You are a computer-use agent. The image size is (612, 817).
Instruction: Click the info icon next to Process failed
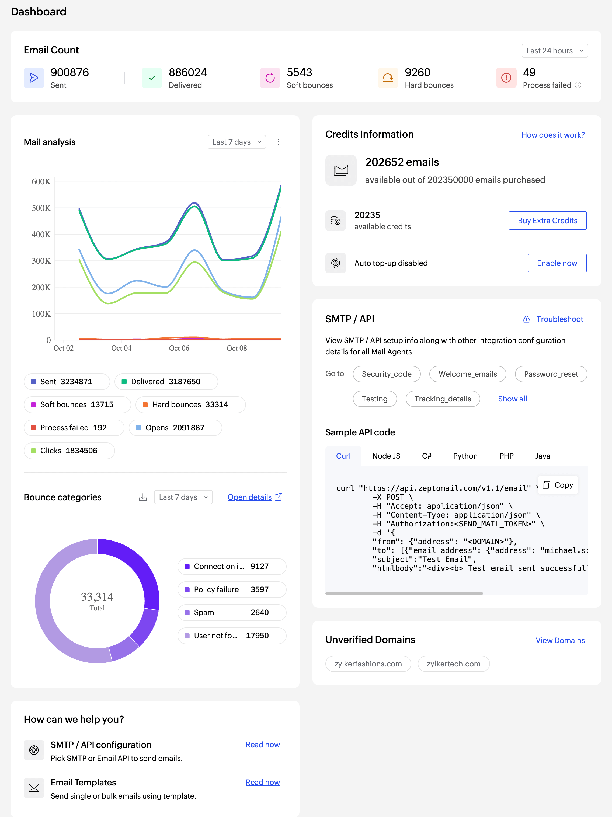coord(578,85)
